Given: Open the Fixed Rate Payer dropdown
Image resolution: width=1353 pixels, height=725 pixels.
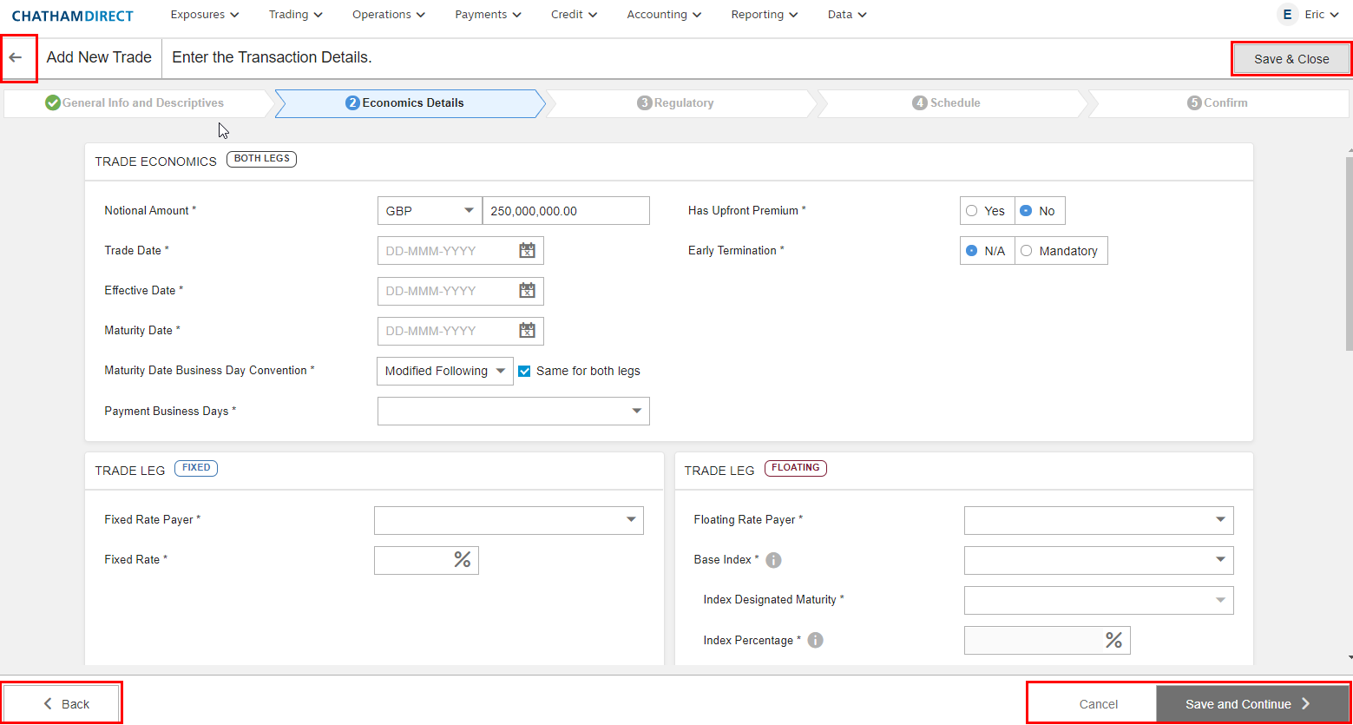Looking at the screenshot, I should [509, 520].
